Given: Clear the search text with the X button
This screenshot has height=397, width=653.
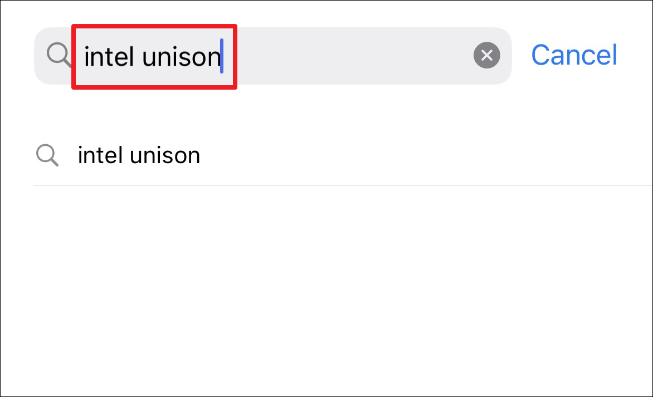Looking at the screenshot, I should tap(486, 55).
